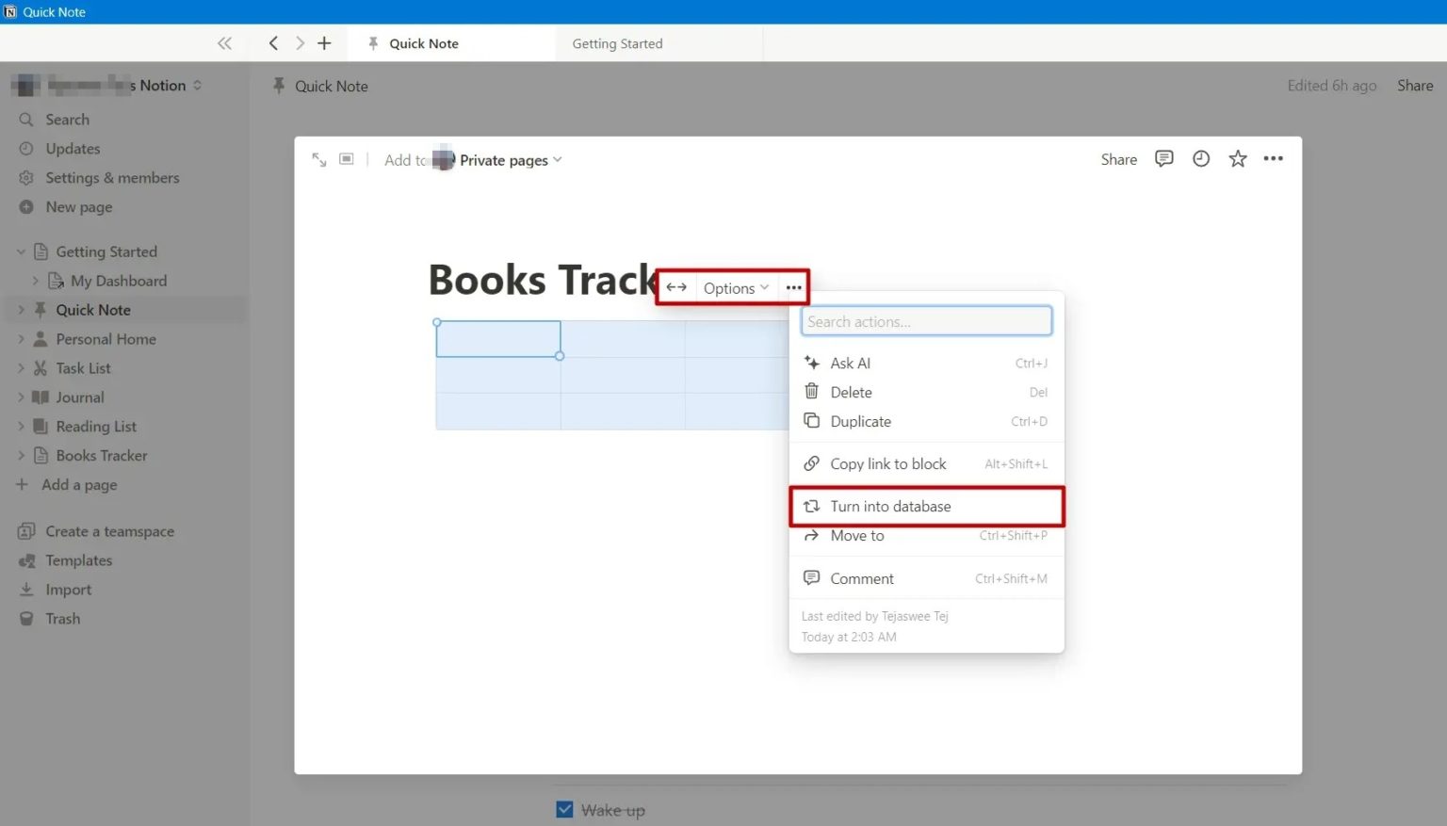
Task: View page history using the clock icon
Action: tap(1200, 158)
